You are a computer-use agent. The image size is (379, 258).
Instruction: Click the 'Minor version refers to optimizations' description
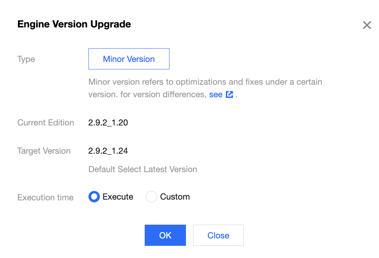pos(205,82)
